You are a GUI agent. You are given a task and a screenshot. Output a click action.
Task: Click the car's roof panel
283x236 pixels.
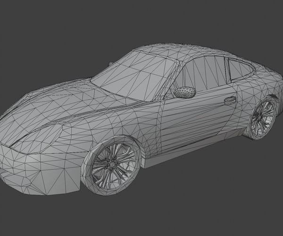click(x=181, y=51)
